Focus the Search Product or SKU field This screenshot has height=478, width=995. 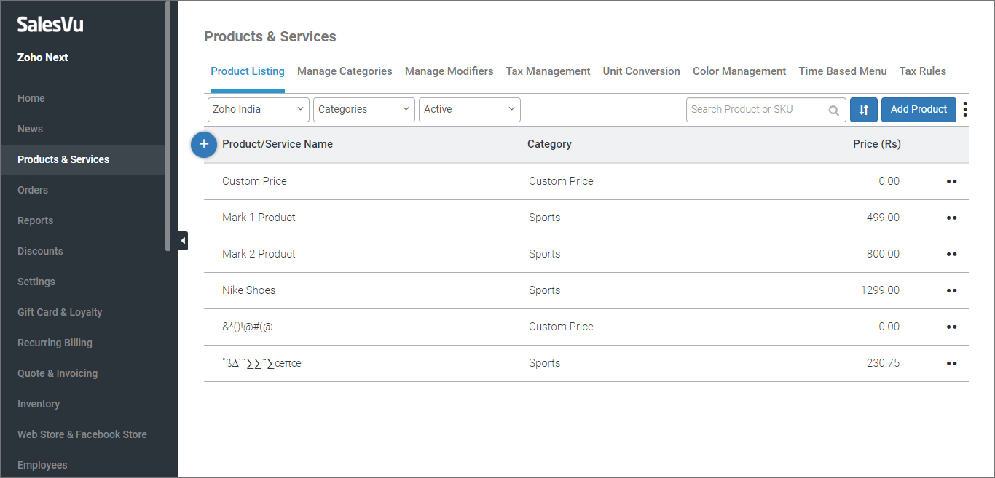[x=756, y=110]
